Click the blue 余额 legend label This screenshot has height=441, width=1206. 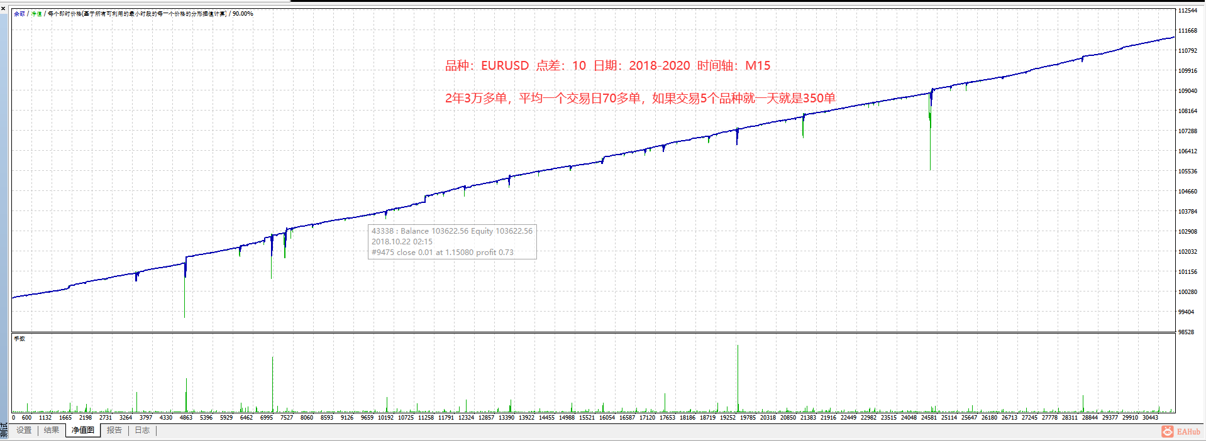[x=19, y=14]
